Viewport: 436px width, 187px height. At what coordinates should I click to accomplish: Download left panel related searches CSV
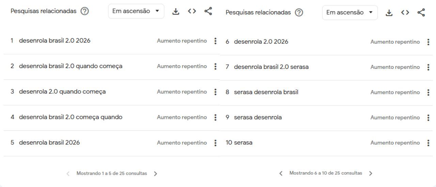tap(175, 11)
